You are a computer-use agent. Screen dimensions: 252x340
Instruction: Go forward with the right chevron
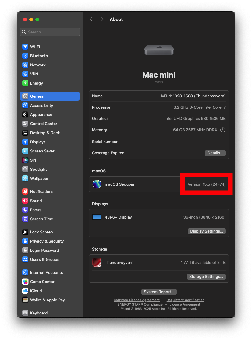pos(102,19)
